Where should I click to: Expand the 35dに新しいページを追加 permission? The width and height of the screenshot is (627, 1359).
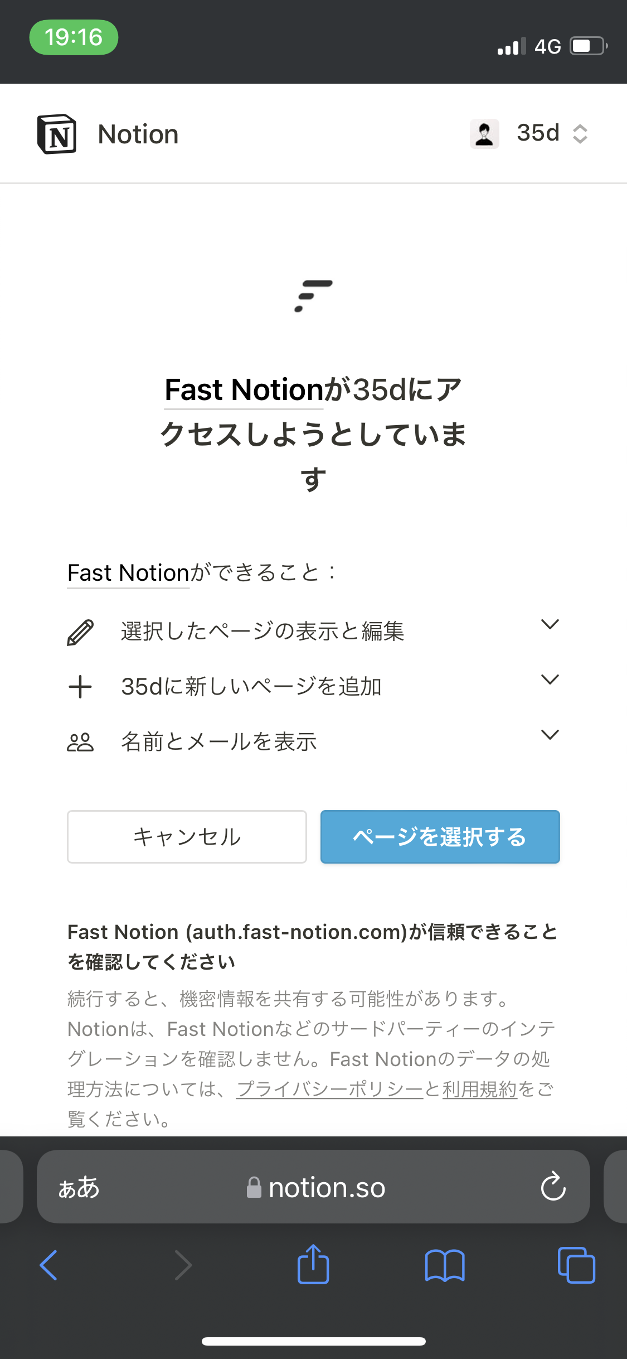click(313, 687)
